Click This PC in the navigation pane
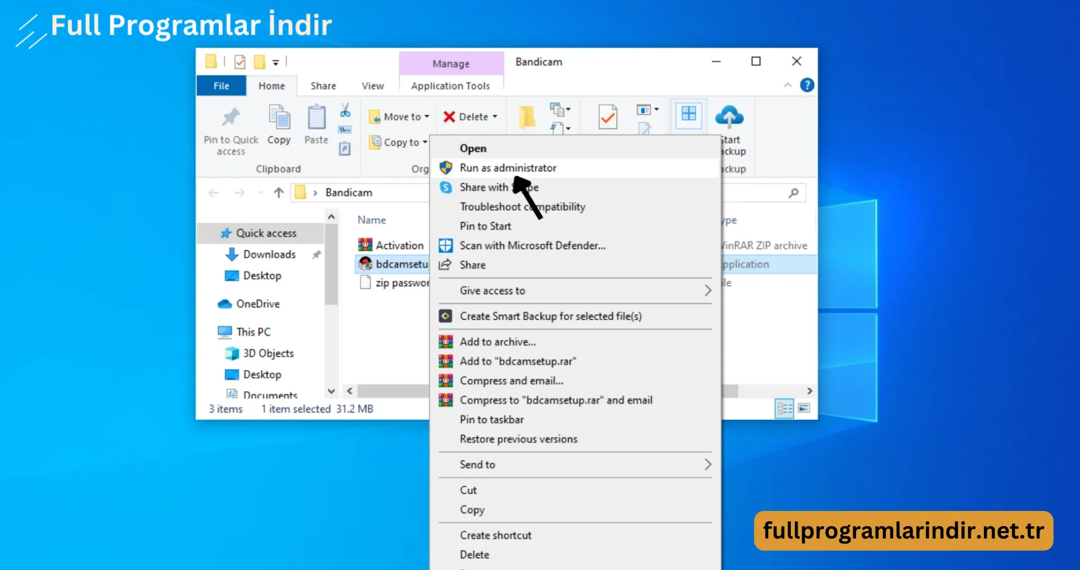The image size is (1080, 570). click(244, 332)
